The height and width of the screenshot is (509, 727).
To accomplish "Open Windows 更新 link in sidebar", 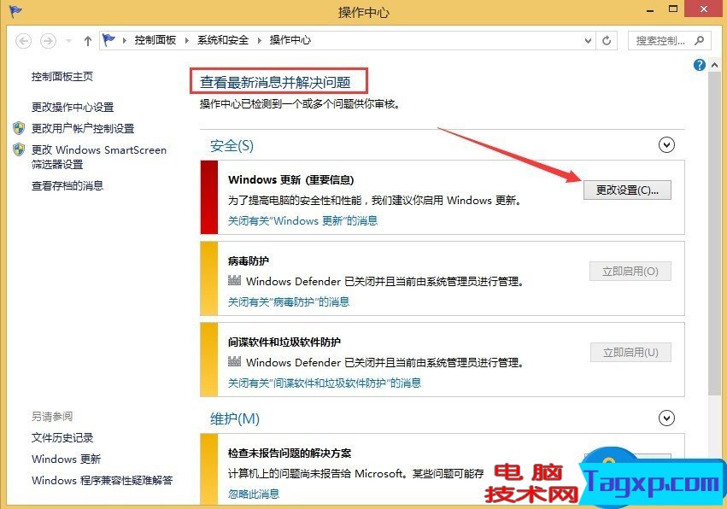I will click(67, 459).
